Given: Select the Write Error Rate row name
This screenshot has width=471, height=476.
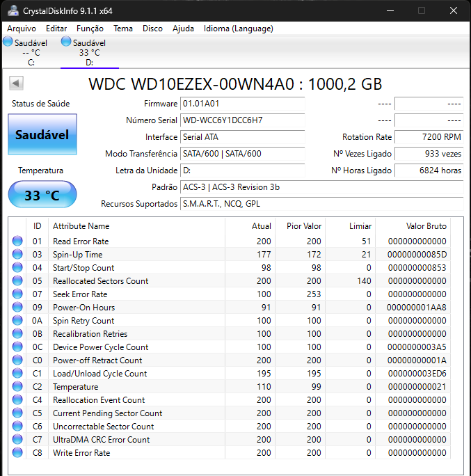Looking at the screenshot, I should click(x=81, y=453).
